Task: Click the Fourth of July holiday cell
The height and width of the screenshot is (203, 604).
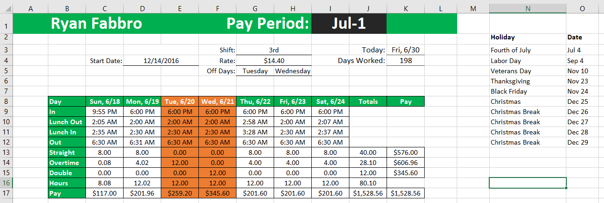Action: (x=527, y=50)
